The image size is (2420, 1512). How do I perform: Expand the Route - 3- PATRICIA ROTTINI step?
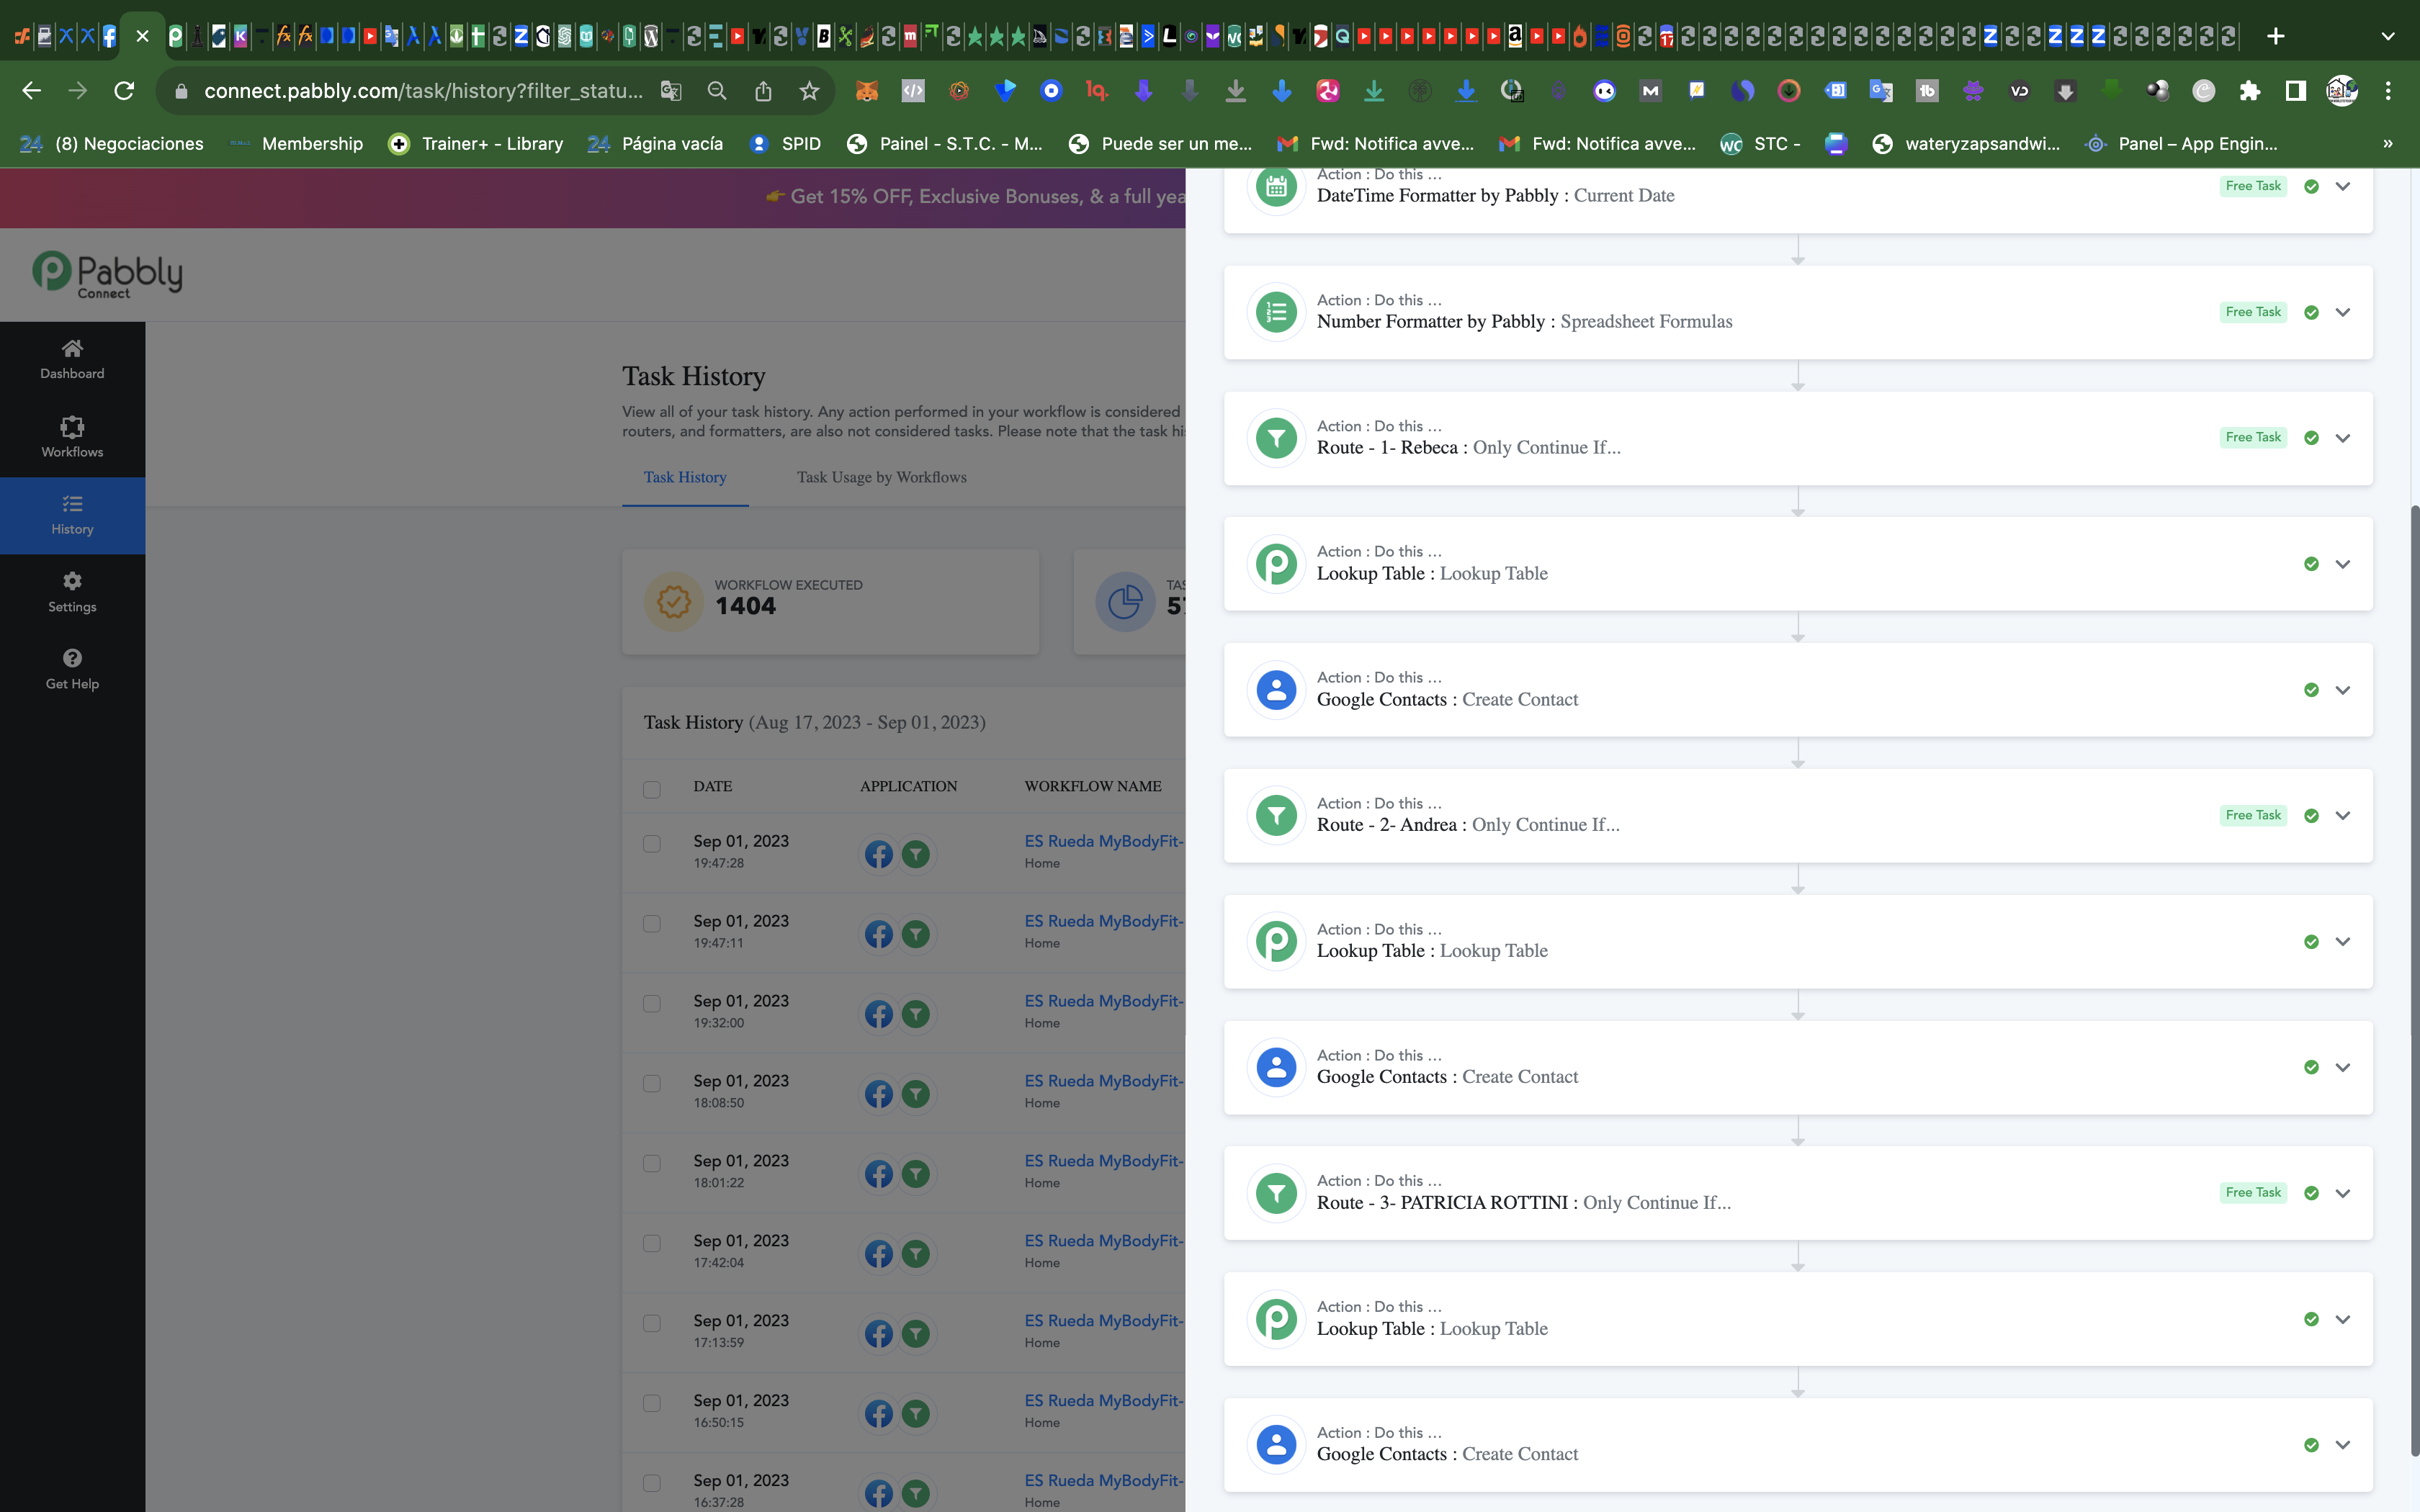click(2343, 1193)
